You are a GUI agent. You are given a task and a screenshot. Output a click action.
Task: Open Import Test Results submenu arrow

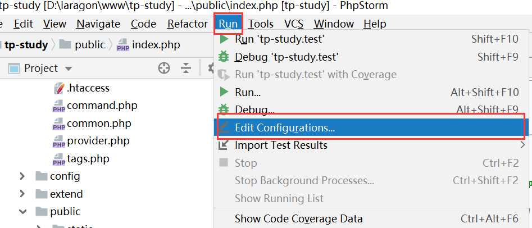(523, 145)
